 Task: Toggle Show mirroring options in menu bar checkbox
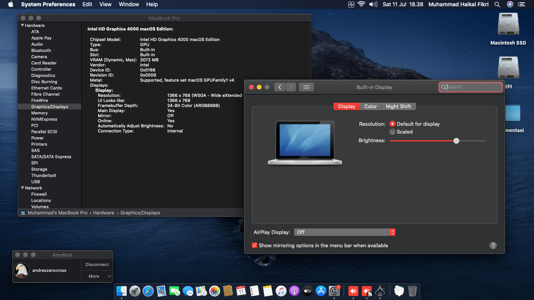[x=254, y=245]
